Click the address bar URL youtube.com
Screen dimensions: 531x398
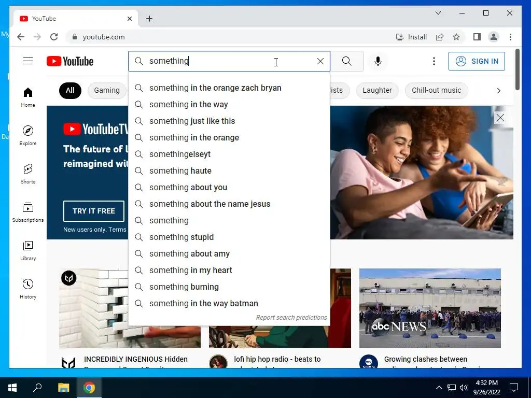[x=104, y=37]
